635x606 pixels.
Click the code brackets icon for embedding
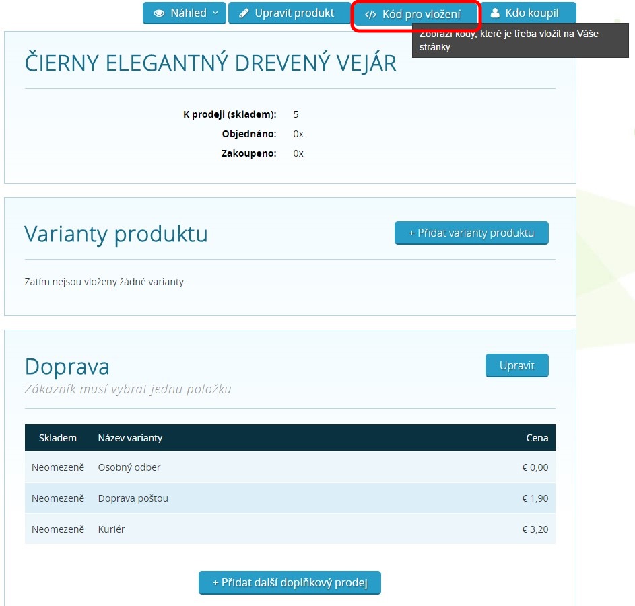[370, 15]
